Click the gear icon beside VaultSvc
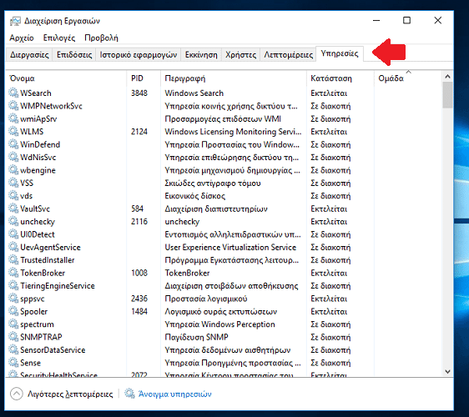This screenshot has width=469, height=417. (x=13, y=208)
